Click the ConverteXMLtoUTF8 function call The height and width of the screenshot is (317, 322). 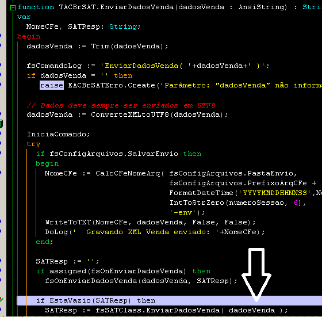(159, 114)
